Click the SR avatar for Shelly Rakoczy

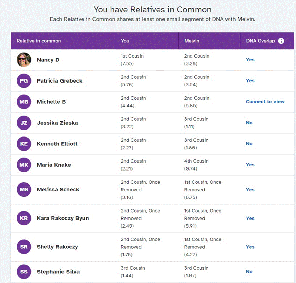pyautogui.click(x=24, y=247)
